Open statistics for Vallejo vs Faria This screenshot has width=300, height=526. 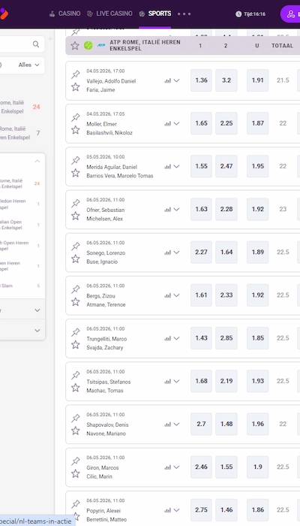click(x=167, y=80)
